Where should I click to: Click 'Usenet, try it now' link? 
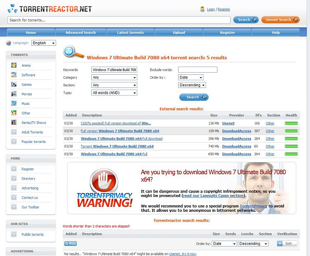pyautogui.click(x=182, y=254)
